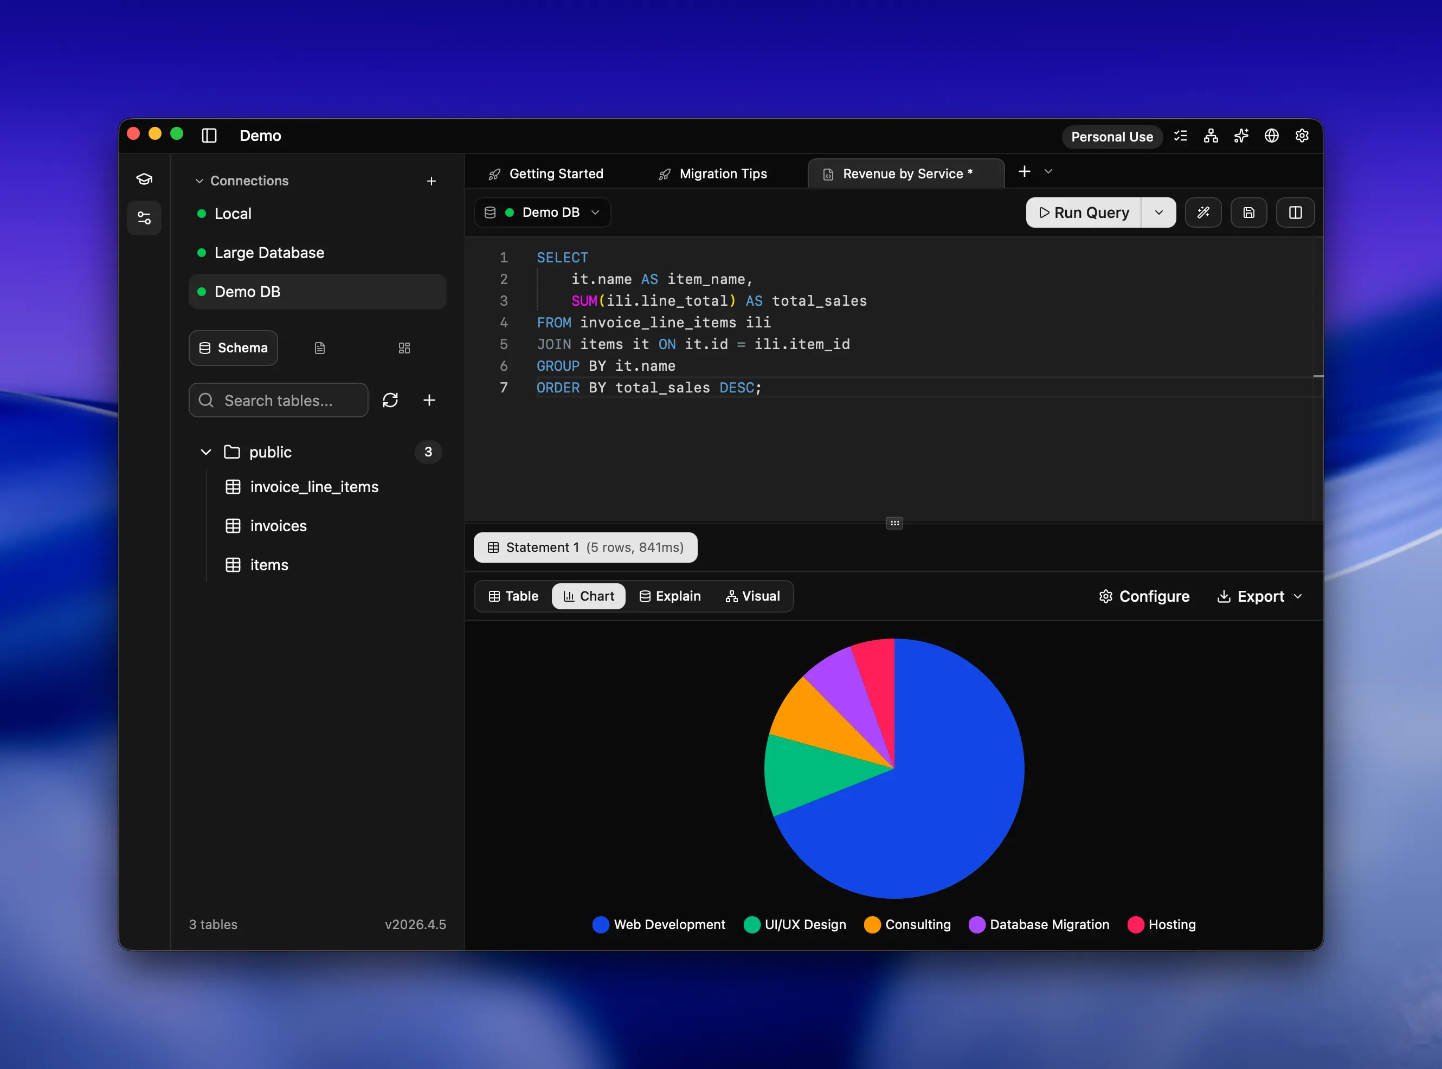The width and height of the screenshot is (1442, 1069).
Task: Open the AI assistant sparkles icon
Action: pyautogui.click(x=1241, y=136)
